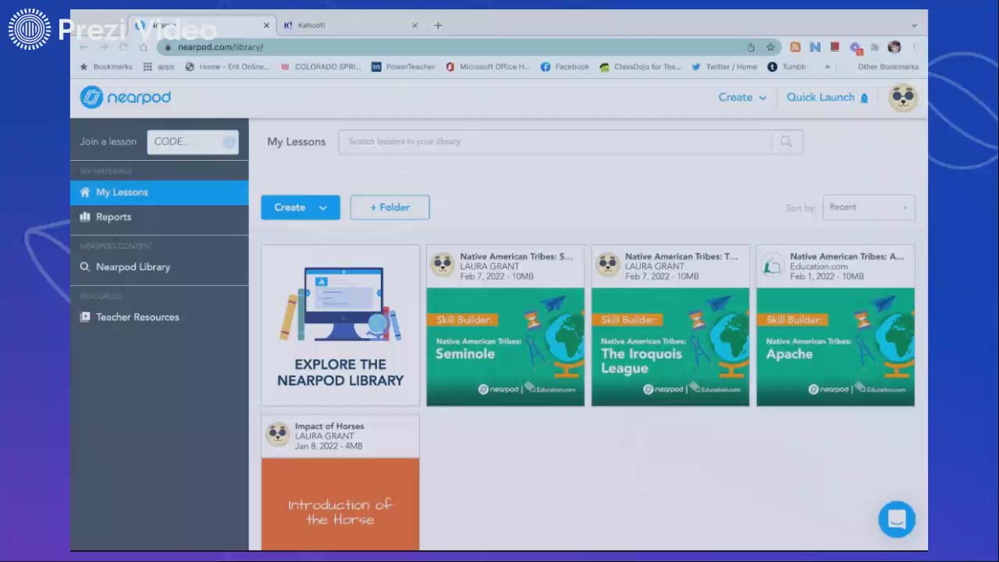Image resolution: width=999 pixels, height=562 pixels.
Task: Open the ClassDojo for Tea... bookmark
Action: (x=640, y=67)
